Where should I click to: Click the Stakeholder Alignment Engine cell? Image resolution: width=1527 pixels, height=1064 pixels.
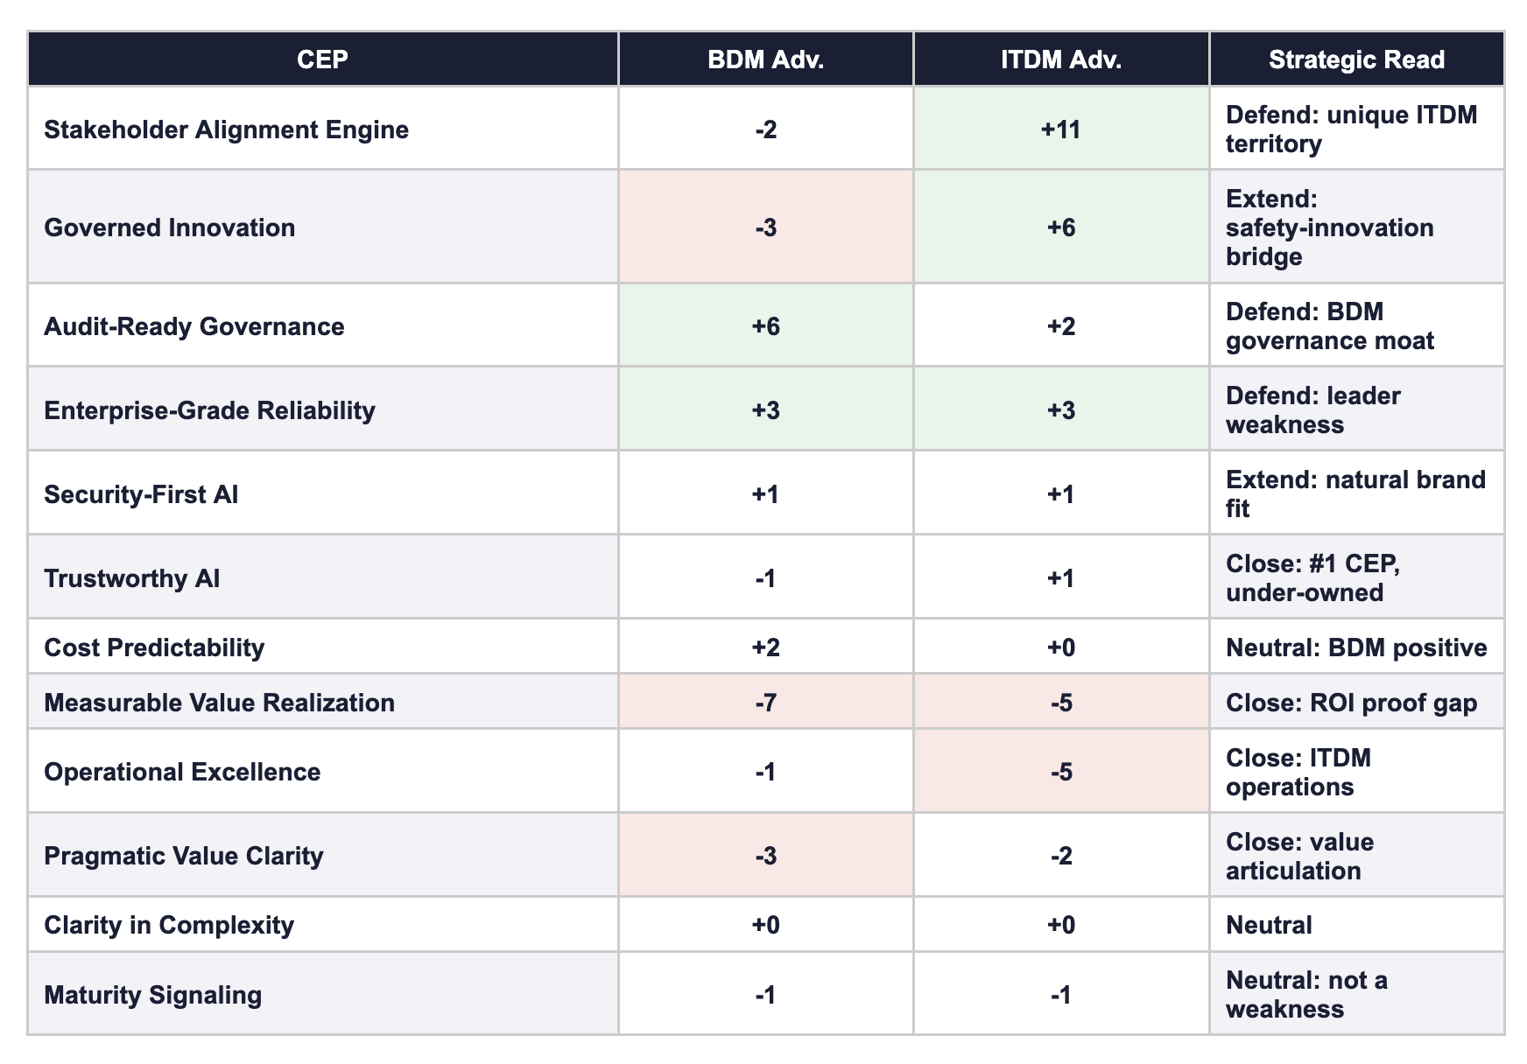[x=227, y=129]
